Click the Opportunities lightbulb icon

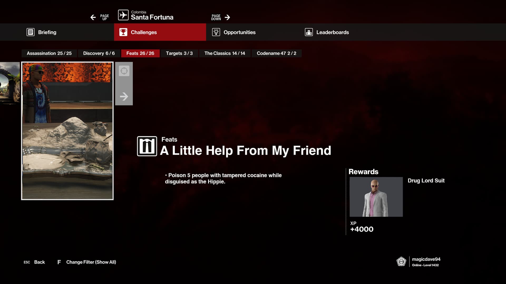coord(216,32)
